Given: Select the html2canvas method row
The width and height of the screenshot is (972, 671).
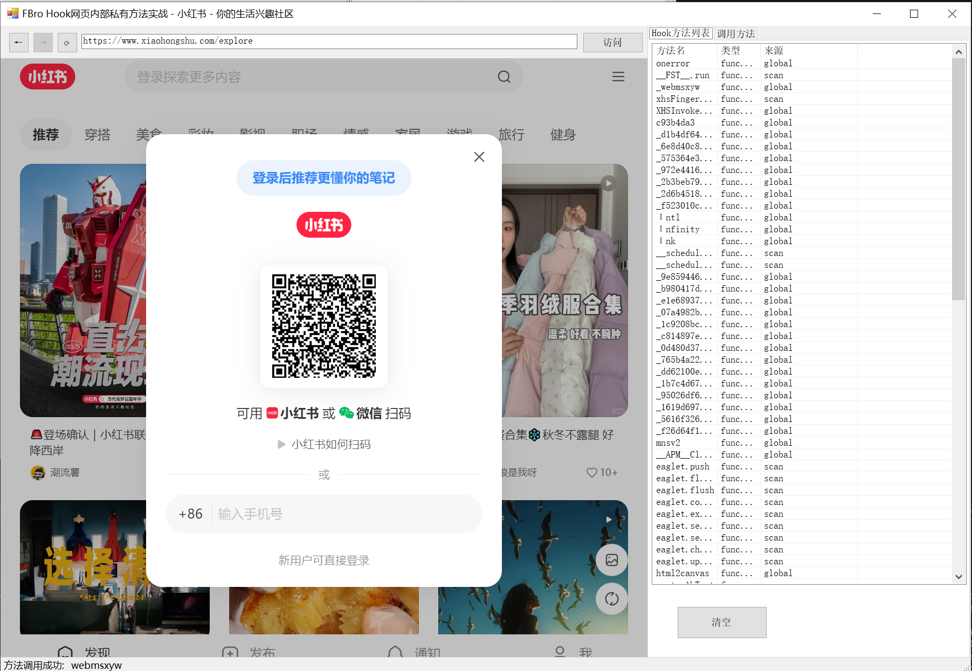Looking at the screenshot, I should (x=802, y=573).
